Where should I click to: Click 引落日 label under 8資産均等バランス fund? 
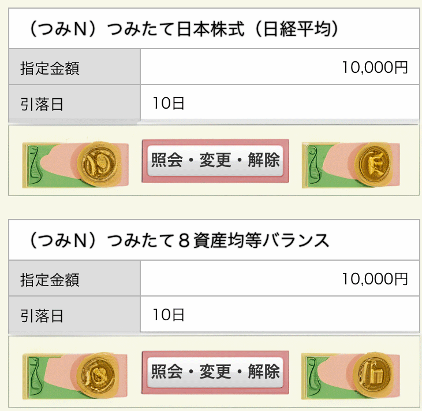pos(42,316)
